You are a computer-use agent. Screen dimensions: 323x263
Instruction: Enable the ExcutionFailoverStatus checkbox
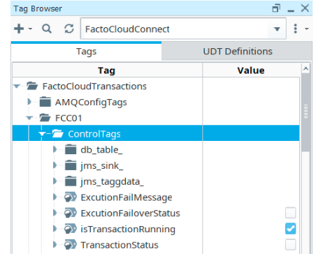(290, 213)
